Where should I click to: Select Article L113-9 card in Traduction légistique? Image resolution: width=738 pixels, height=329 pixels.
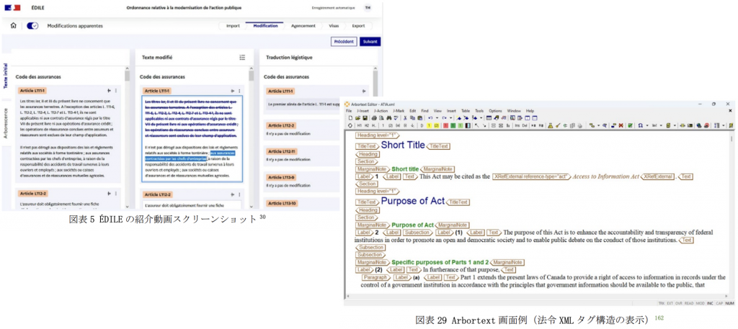pos(301,181)
